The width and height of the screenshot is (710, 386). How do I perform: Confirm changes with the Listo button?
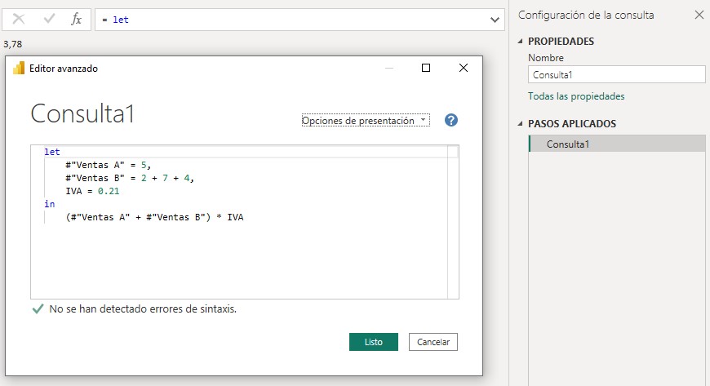[374, 342]
